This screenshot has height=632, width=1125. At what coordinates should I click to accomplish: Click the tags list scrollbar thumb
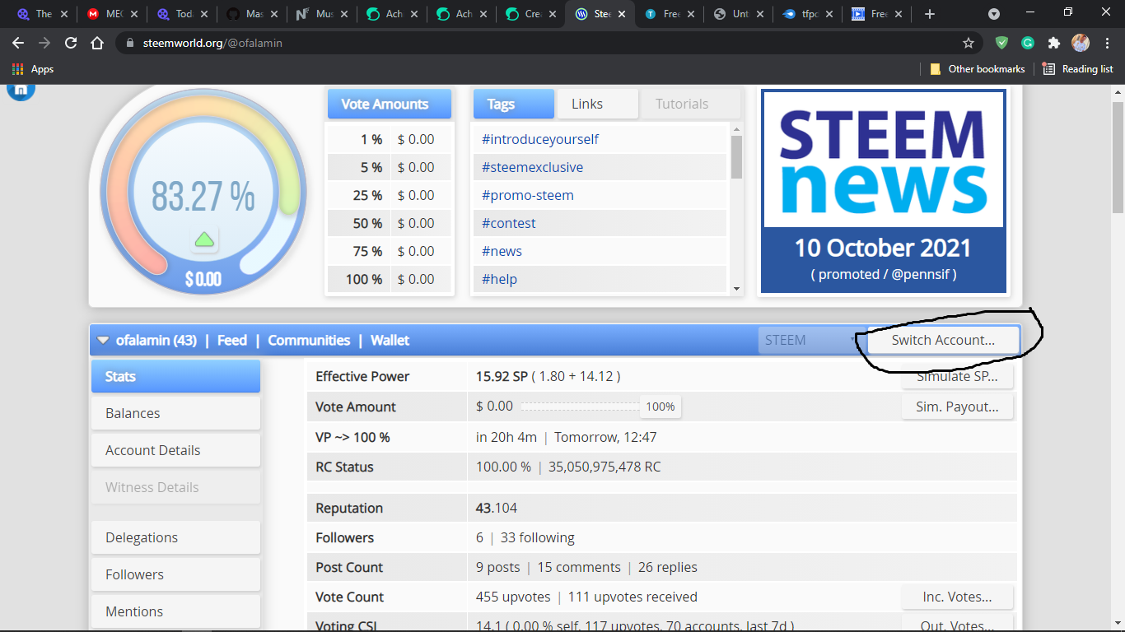pyautogui.click(x=736, y=156)
